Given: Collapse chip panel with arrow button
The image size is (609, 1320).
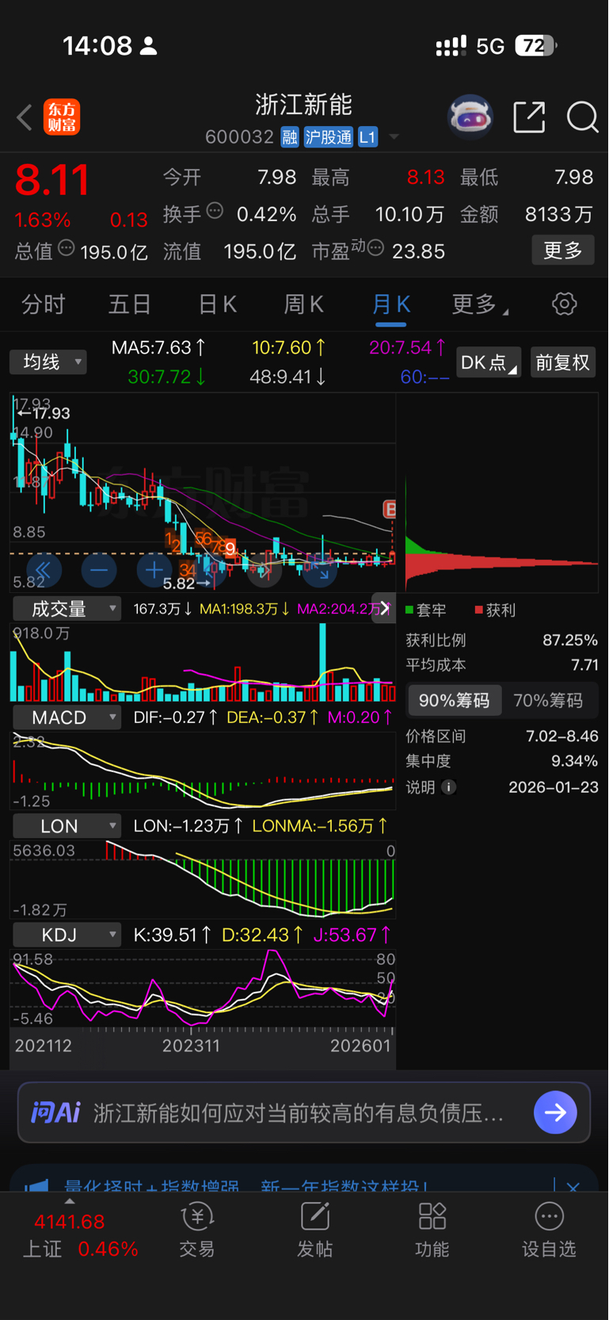Looking at the screenshot, I should [x=384, y=608].
